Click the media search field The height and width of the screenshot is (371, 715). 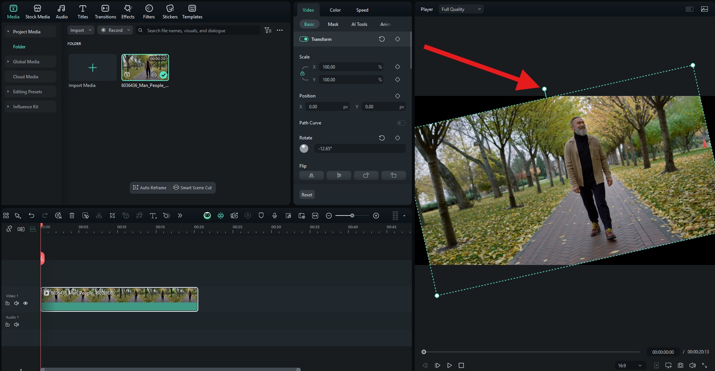[198, 31]
